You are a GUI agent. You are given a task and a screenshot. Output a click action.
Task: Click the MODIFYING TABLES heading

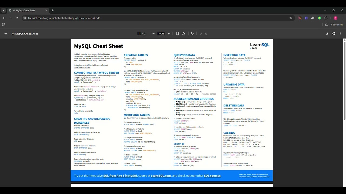[x=137, y=115]
